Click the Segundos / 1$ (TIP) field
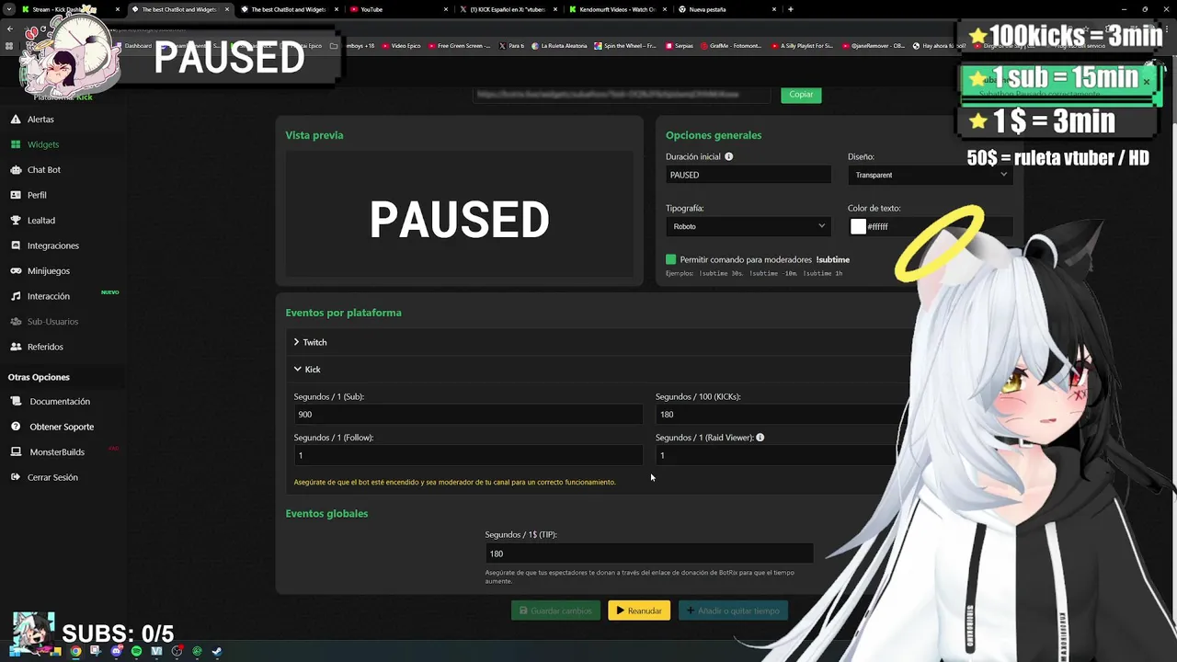This screenshot has height=662, width=1177. [x=649, y=554]
